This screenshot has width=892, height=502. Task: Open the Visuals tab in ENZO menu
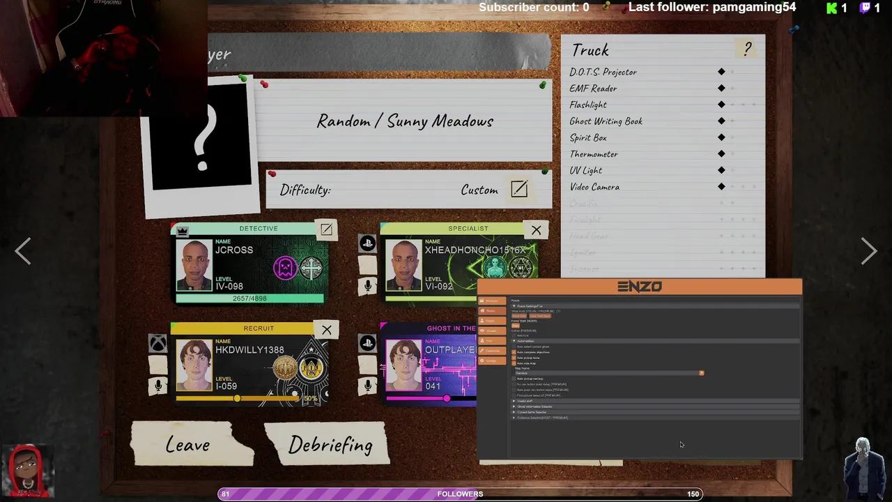[493, 330]
